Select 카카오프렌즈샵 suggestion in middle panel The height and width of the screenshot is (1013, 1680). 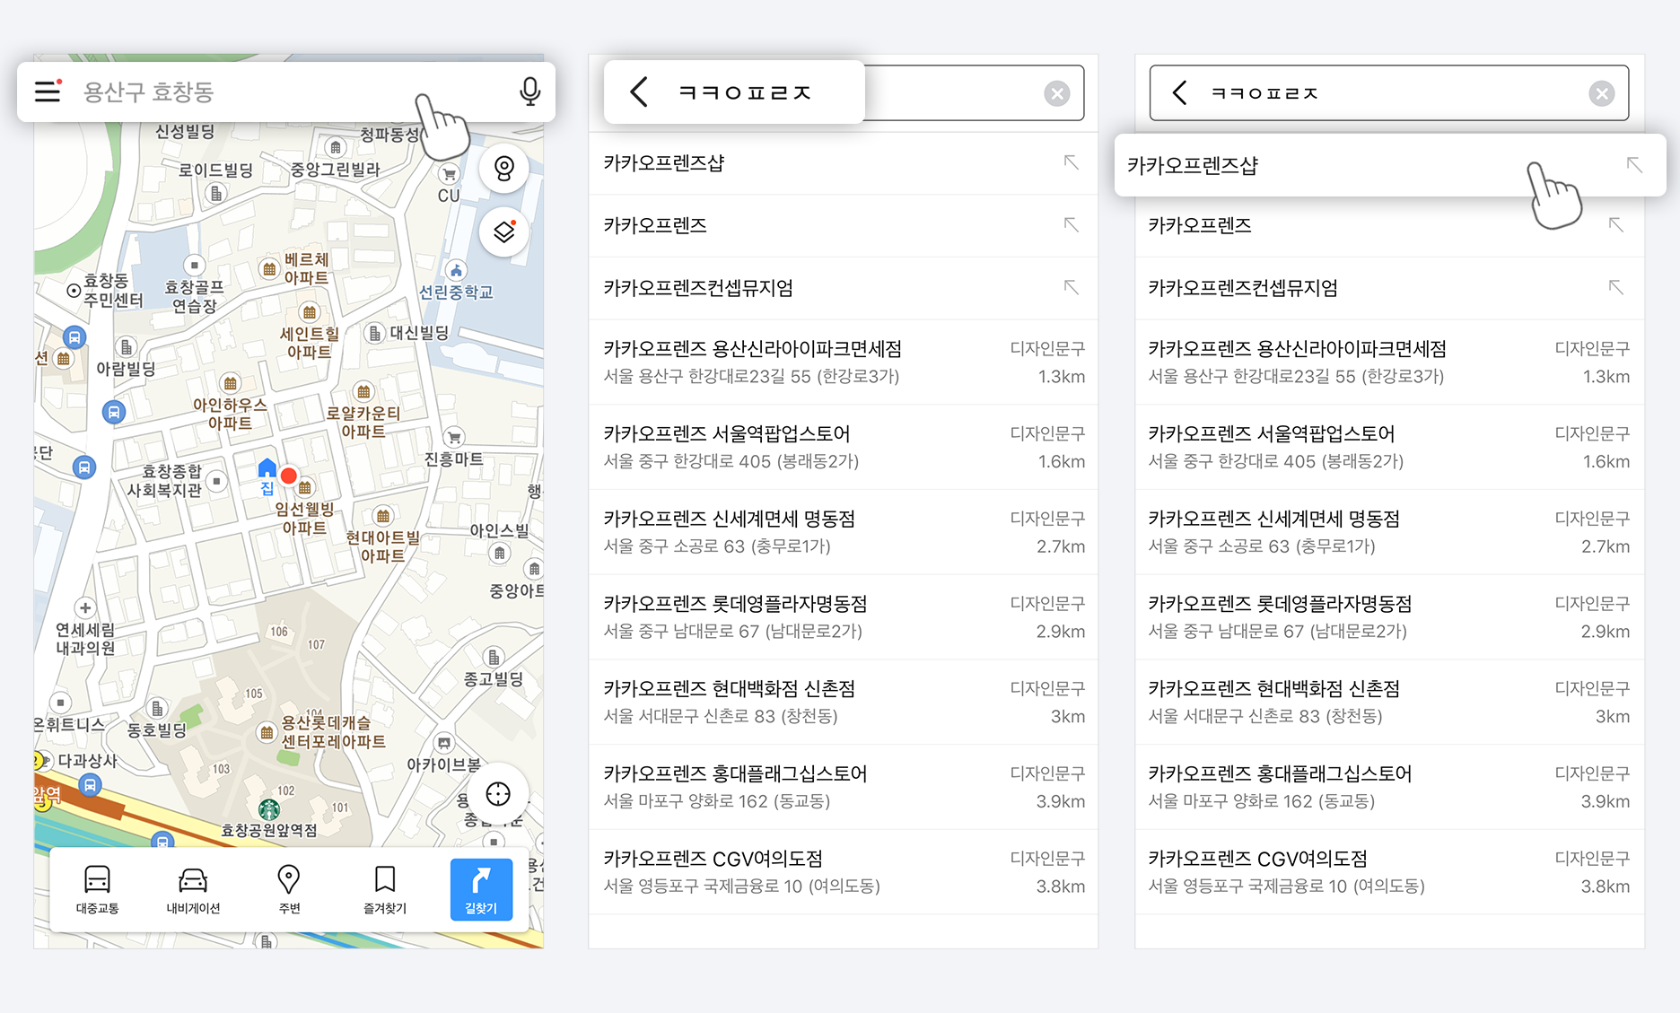click(x=843, y=163)
